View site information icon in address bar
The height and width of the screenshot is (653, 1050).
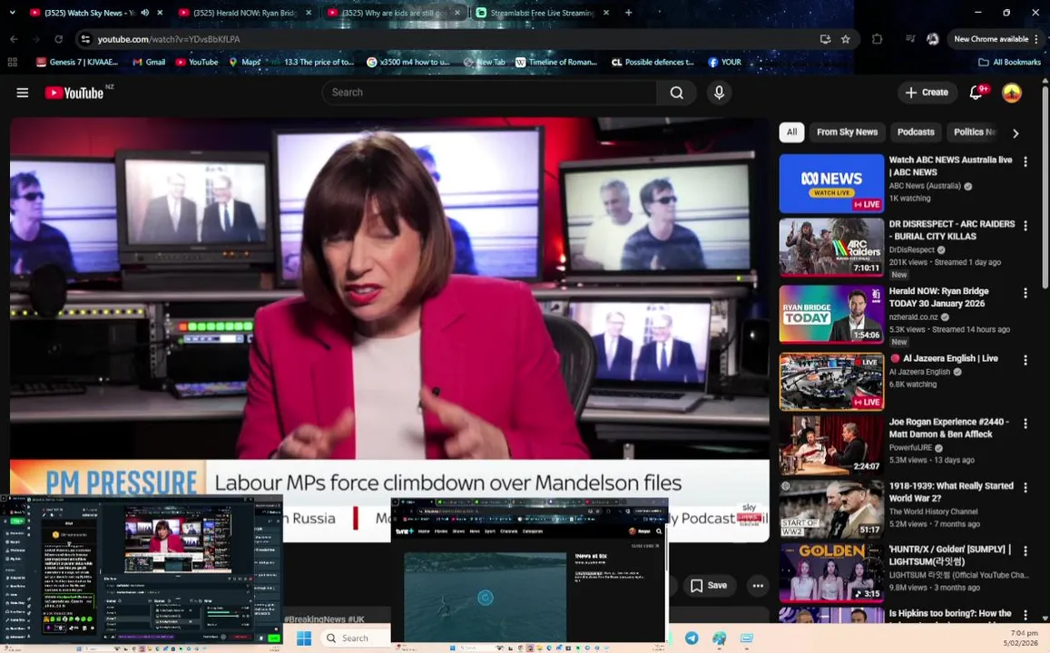tap(85, 39)
